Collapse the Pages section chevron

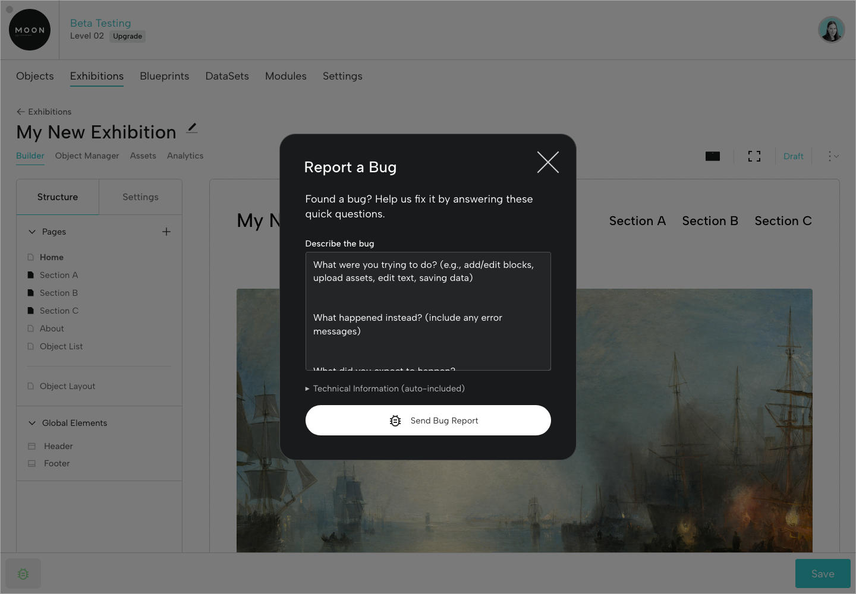click(x=32, y=232)
